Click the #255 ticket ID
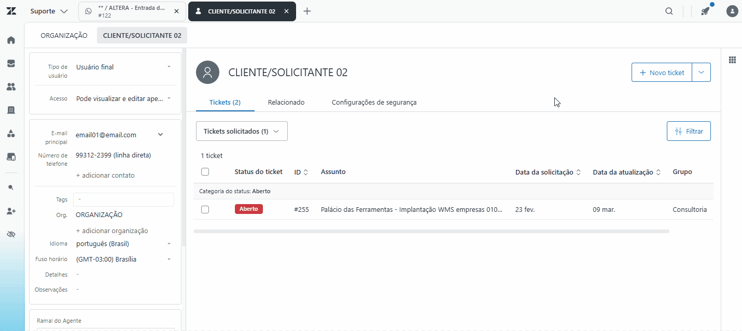Image resolution: width=742 pixels, height=331 pixels. point(301,209)
